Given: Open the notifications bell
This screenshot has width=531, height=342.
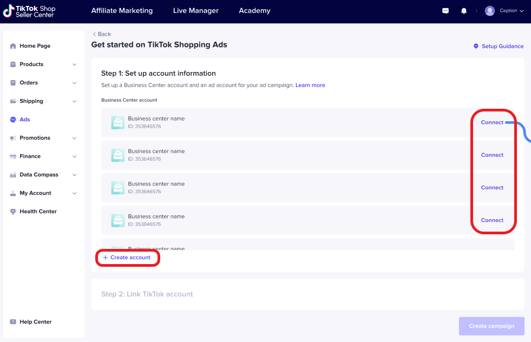Looking at the screenshot, I should click(464, 11).
